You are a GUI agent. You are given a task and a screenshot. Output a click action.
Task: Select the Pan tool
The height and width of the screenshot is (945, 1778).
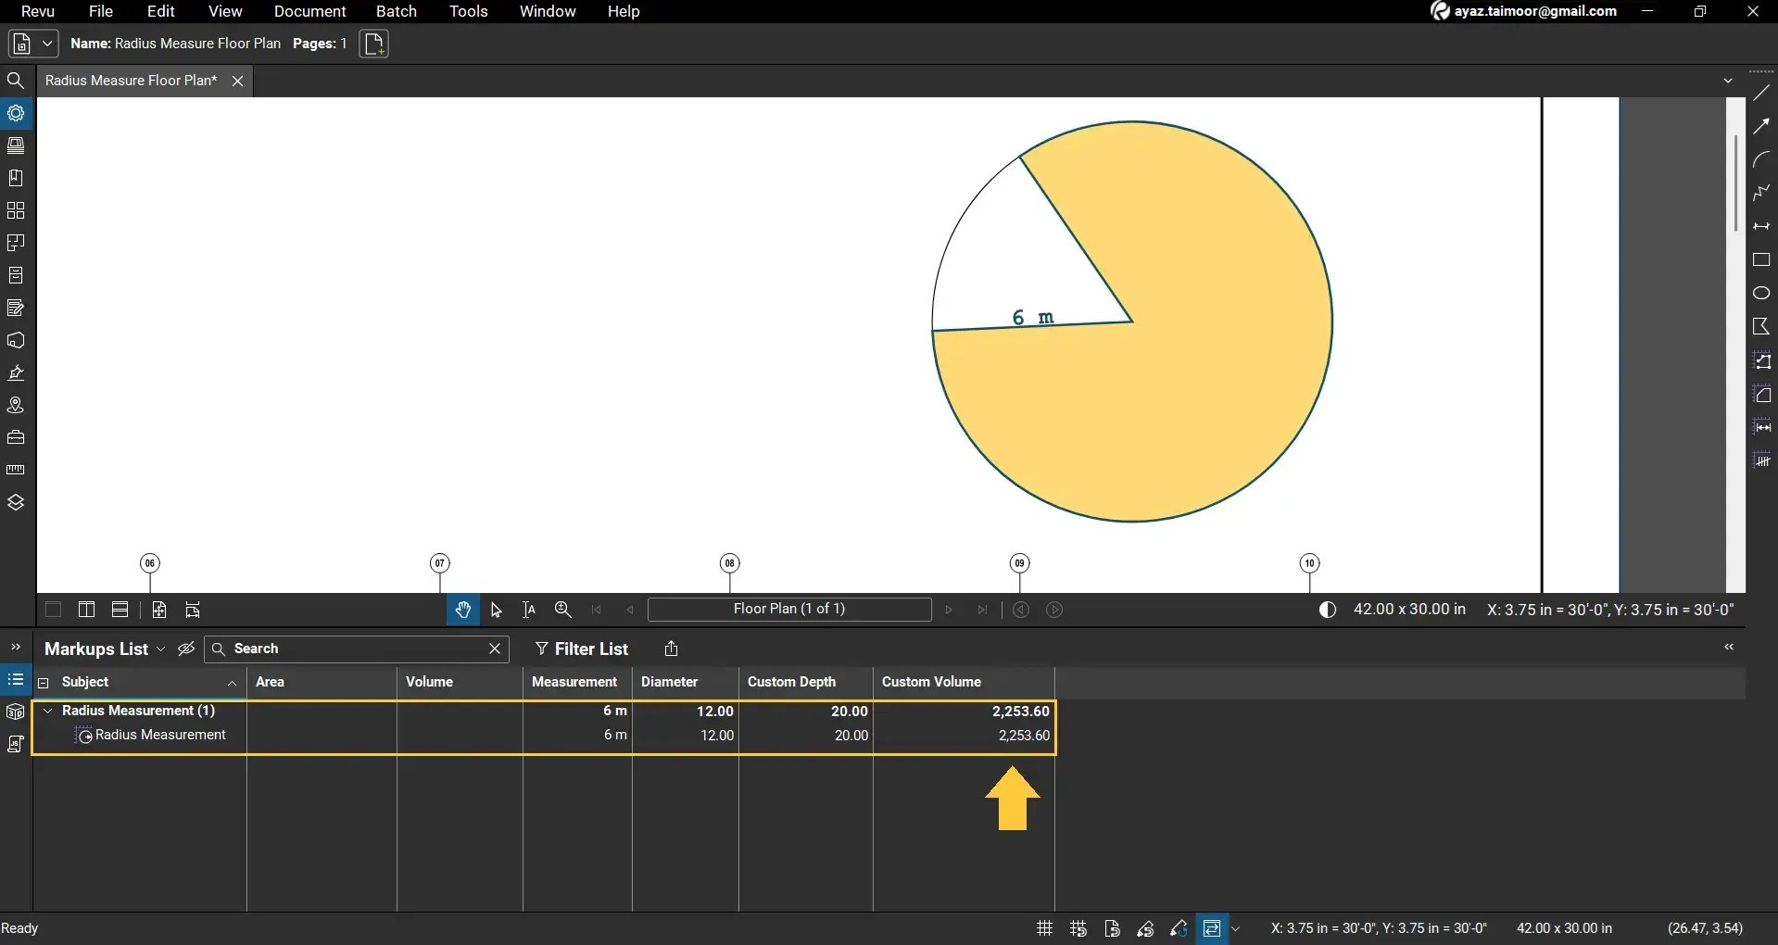pos(461,609)
